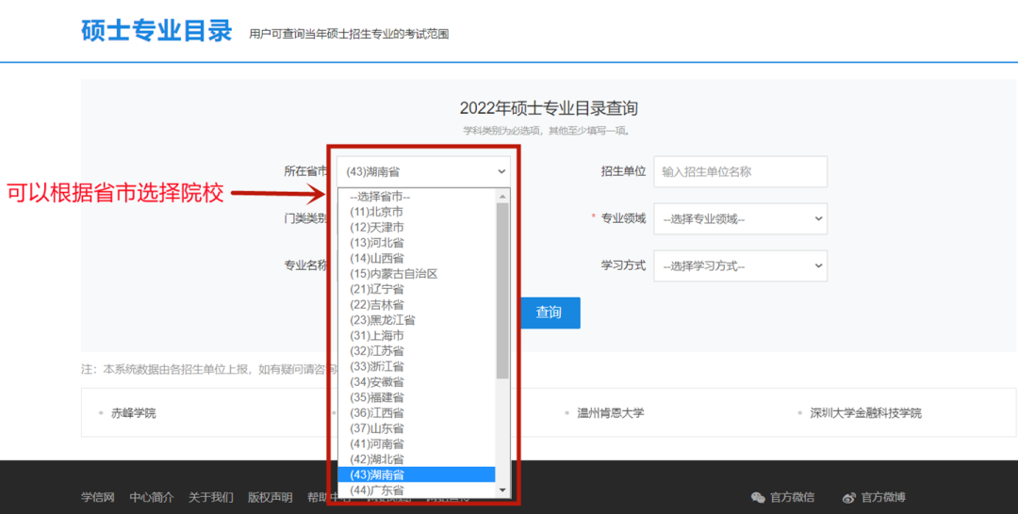Image resolution: width=1018 pixels, height=514 pixels.
Task: Click the blue 查询 search button
Action: (550, 313)
